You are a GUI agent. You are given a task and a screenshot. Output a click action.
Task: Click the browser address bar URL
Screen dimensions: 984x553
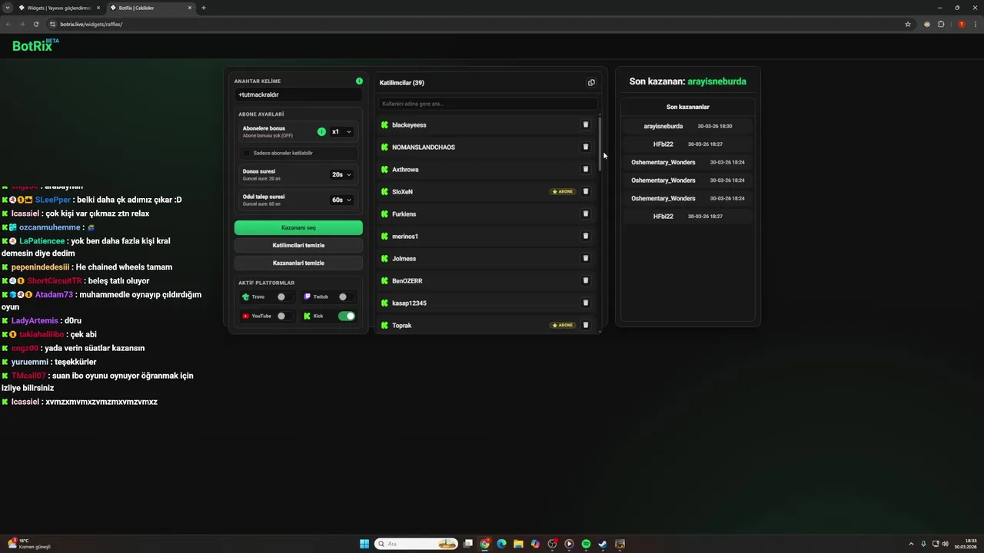(91, 24)
